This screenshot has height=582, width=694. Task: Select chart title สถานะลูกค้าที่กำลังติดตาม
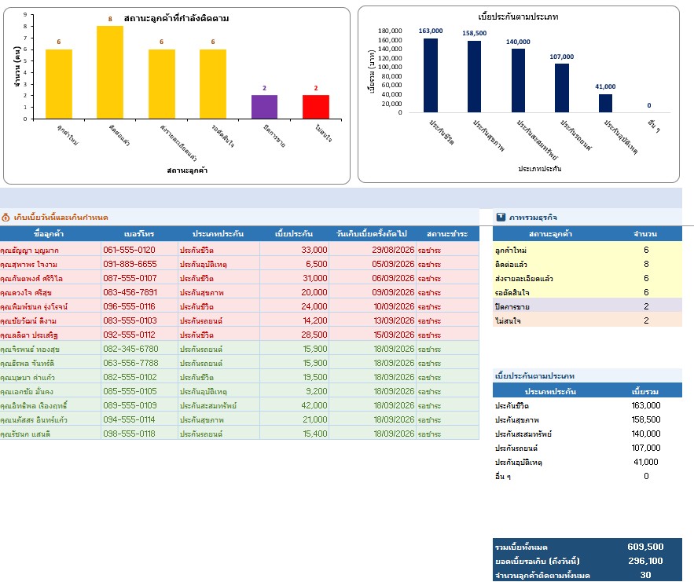tap(176, 19)
